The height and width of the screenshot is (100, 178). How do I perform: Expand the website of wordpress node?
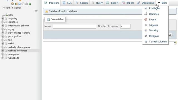click(3, 47)
